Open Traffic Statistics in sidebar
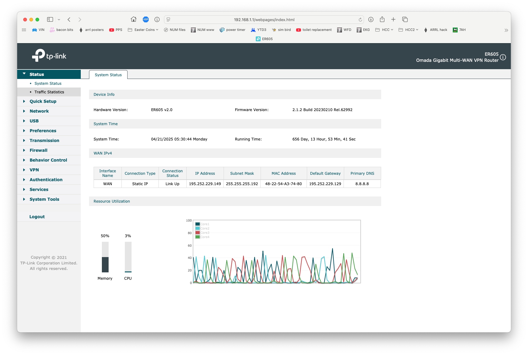 (49, 92)
